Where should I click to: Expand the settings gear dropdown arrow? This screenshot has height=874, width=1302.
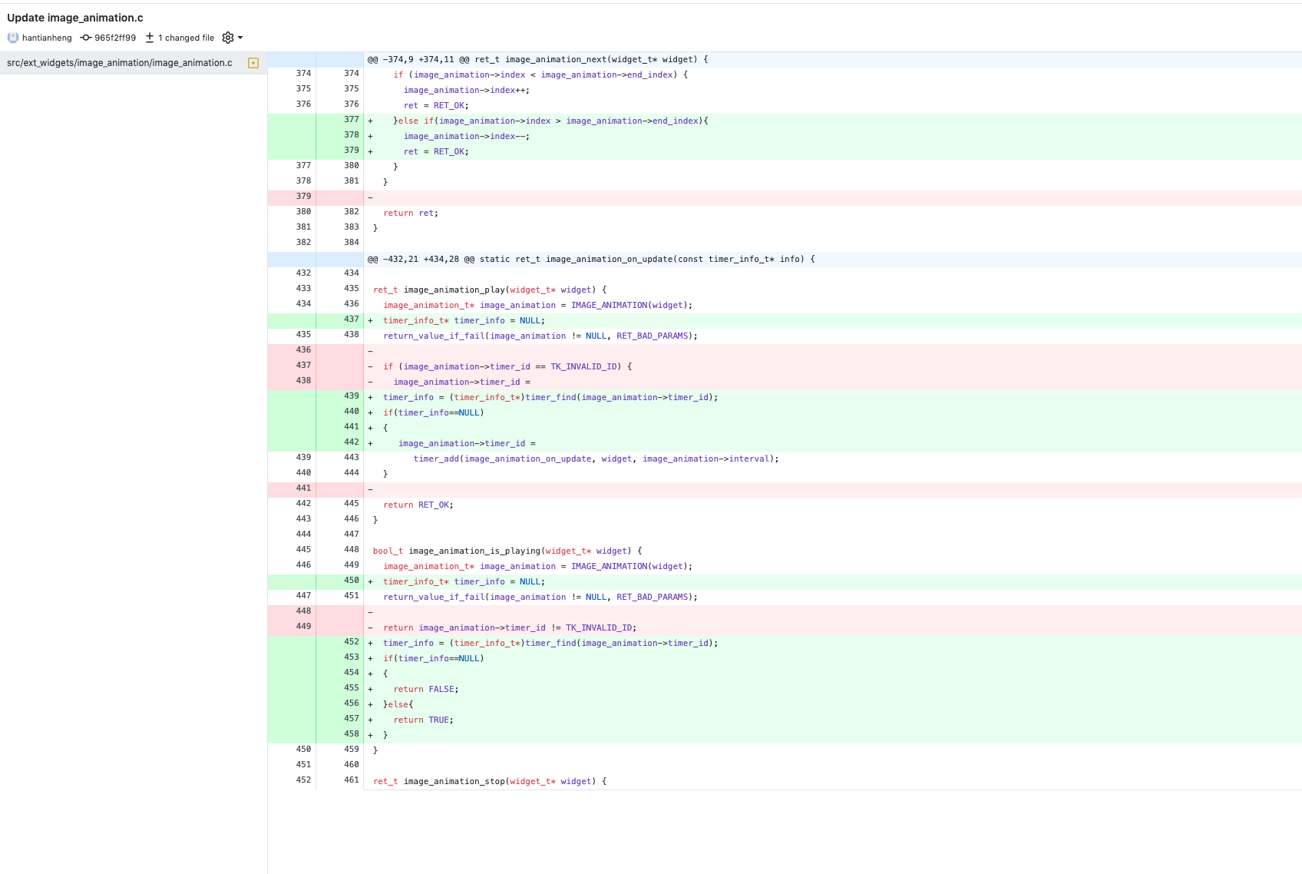click(240, 37)
